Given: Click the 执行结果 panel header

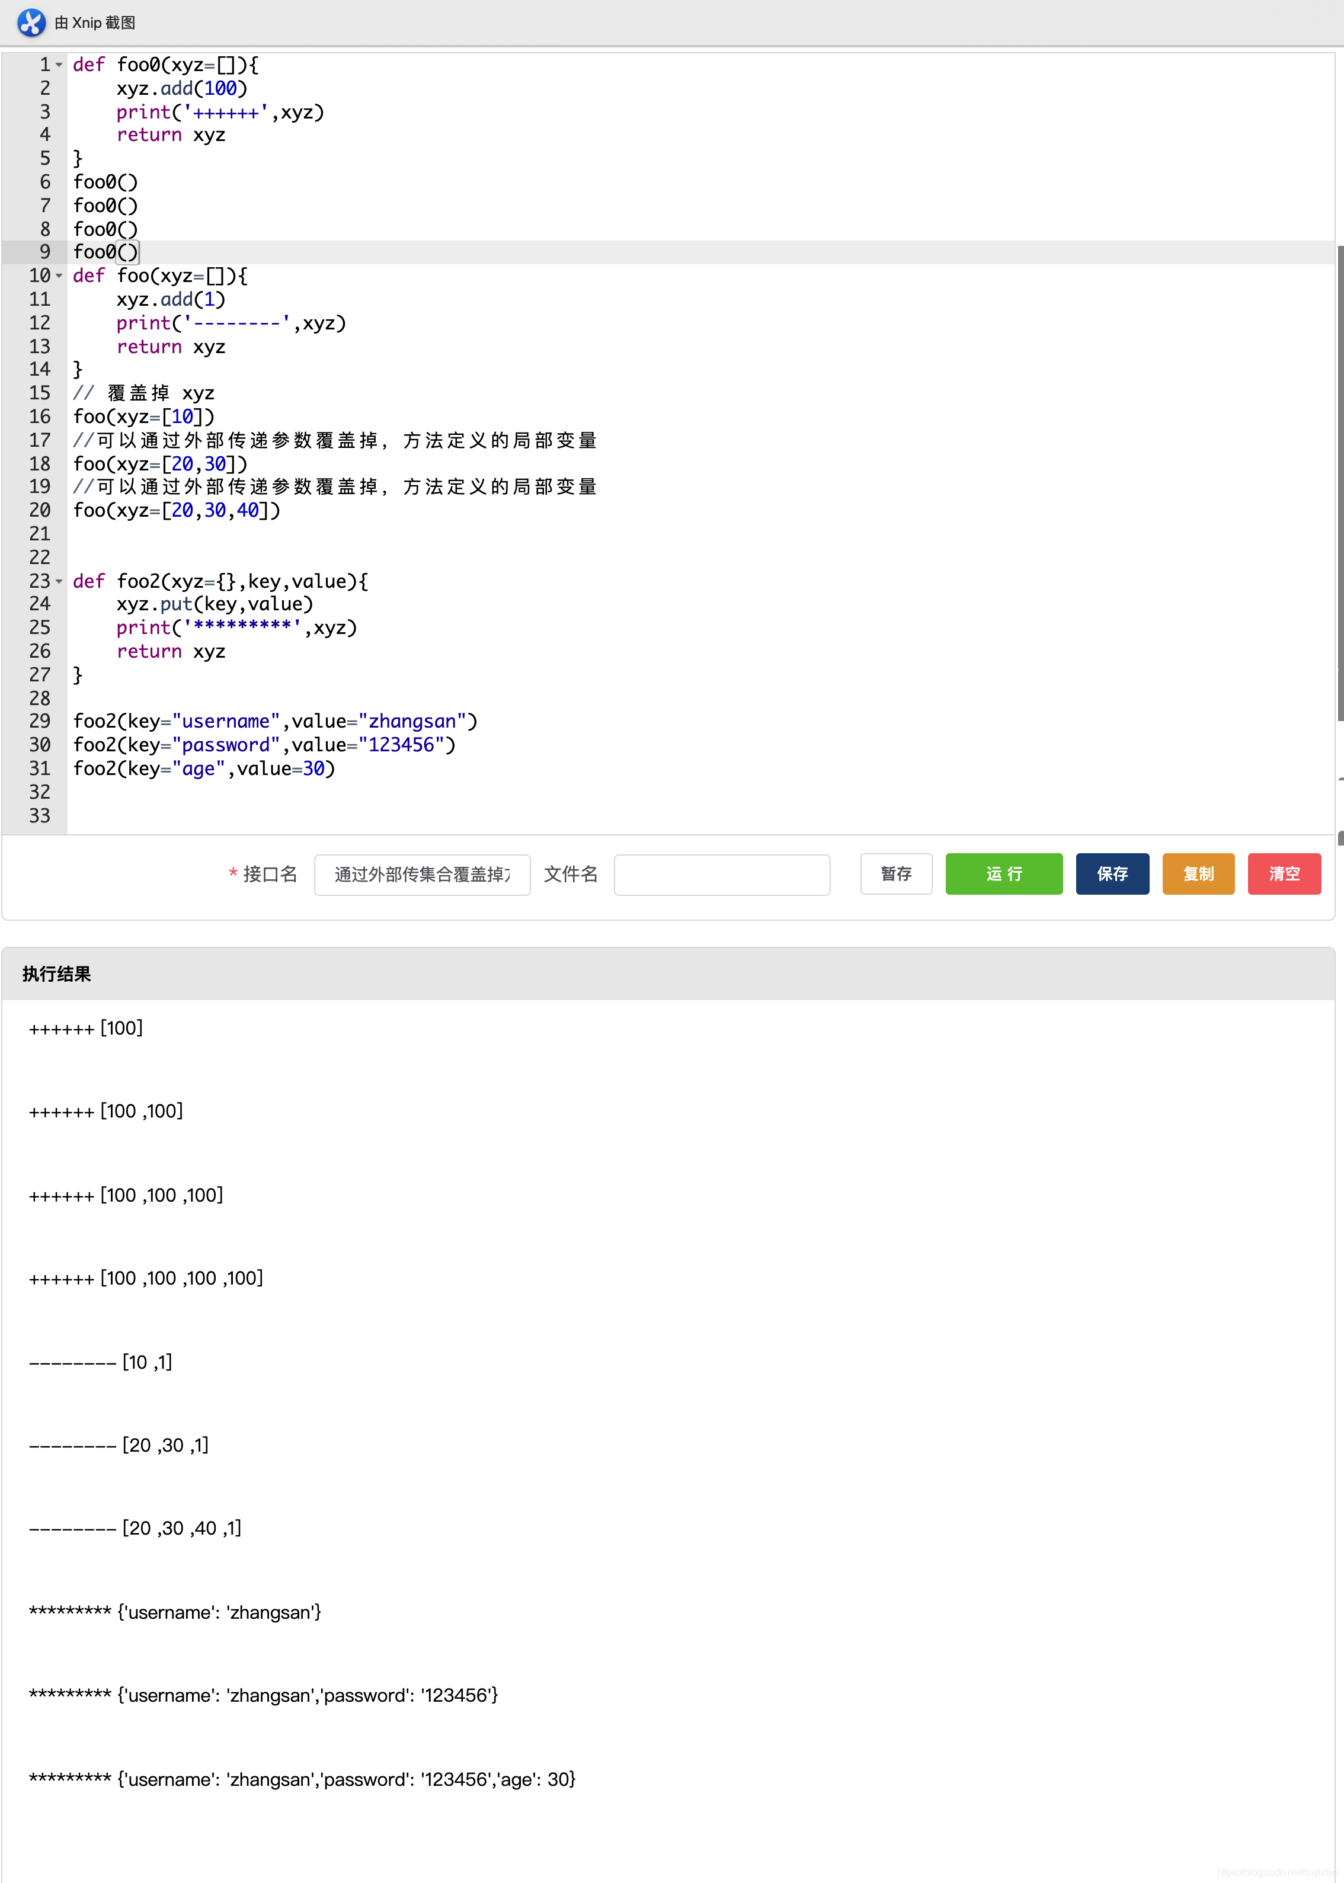Looking at the screenshot, I should point(668,973).
